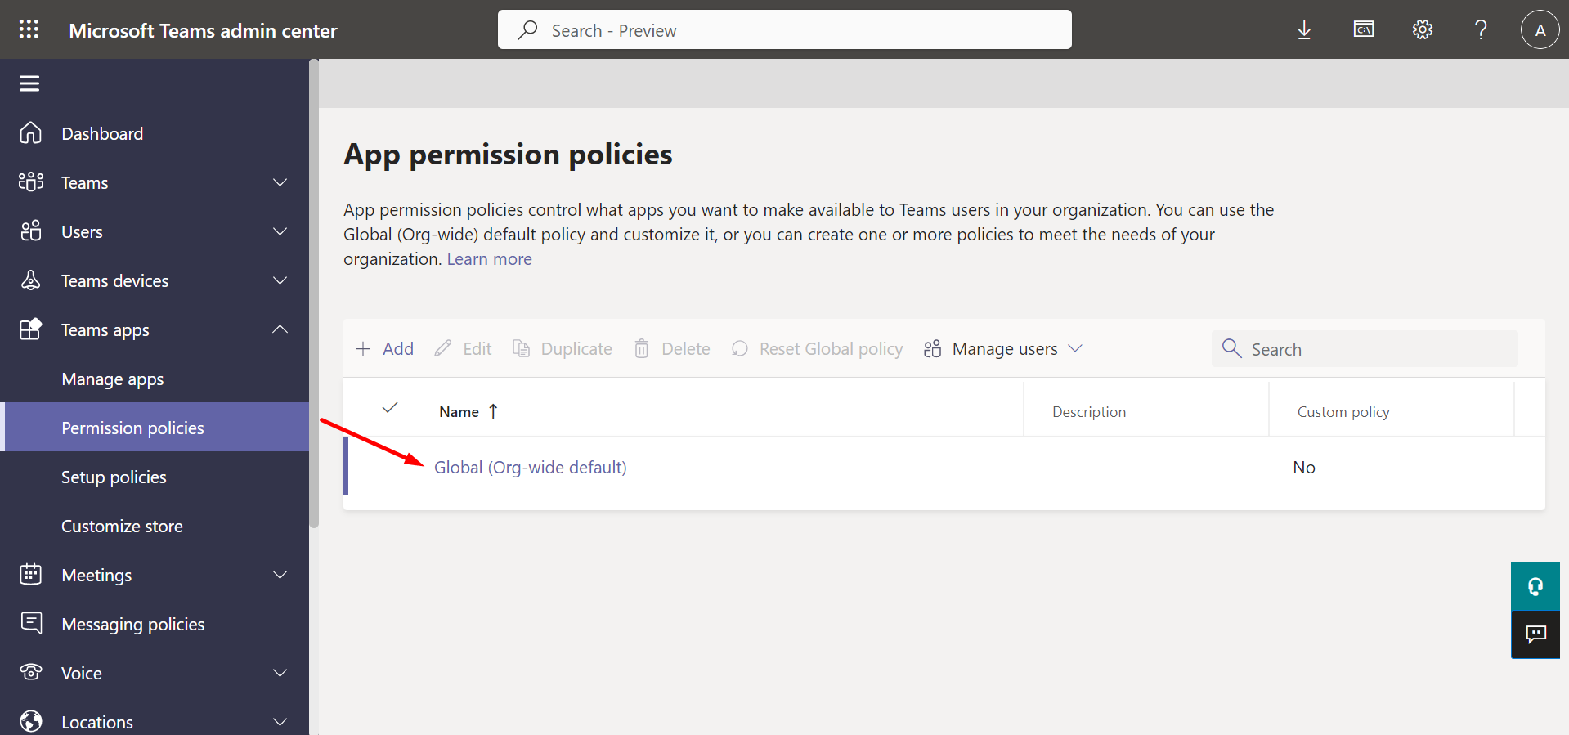
Task: Click the Microsoft Teams admin center title
Action: pos(203,31)
